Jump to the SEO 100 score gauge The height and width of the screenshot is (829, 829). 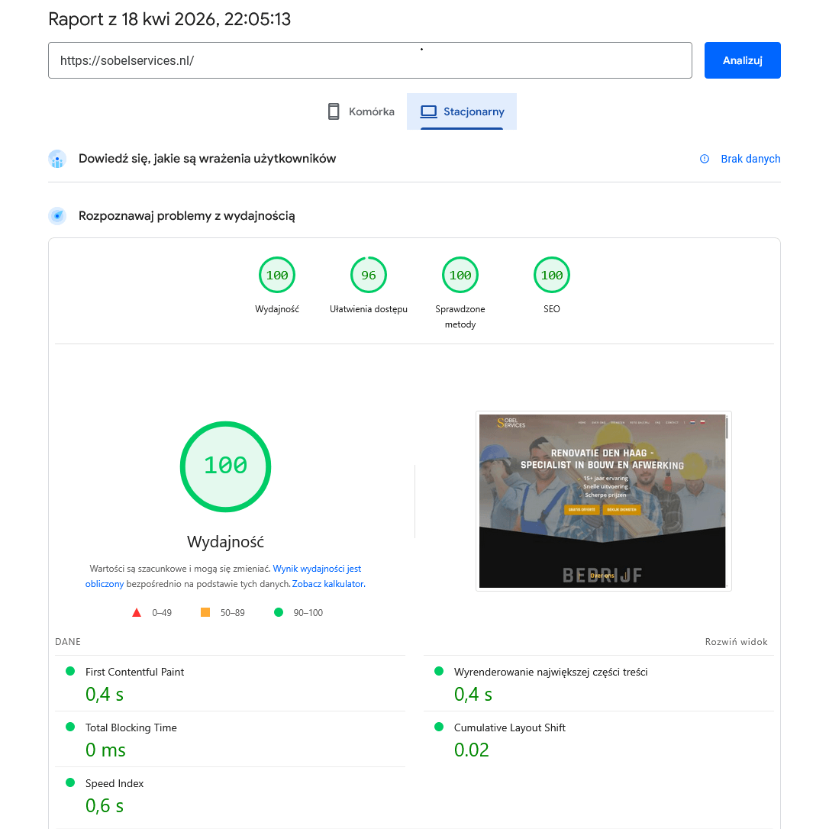pos(552,276)
